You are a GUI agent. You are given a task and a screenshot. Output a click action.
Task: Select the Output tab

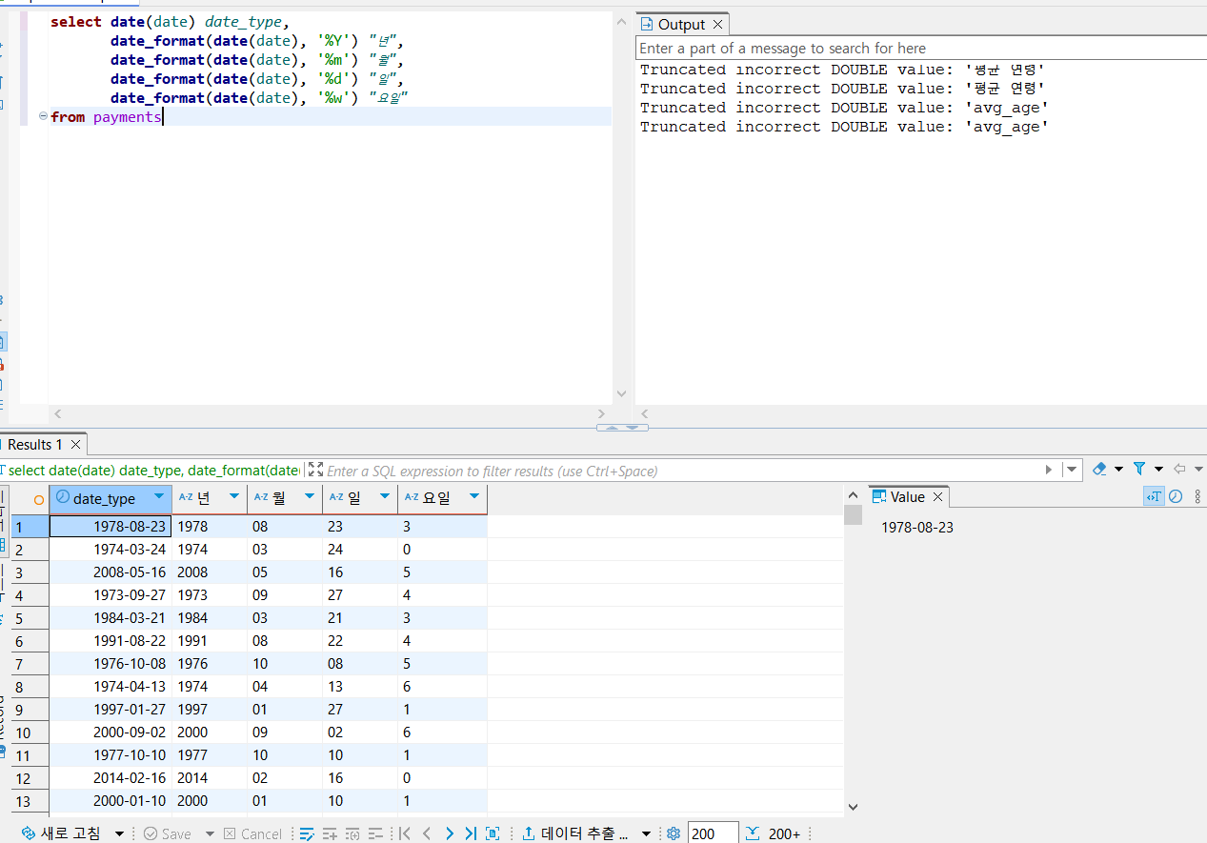point(681,25)
